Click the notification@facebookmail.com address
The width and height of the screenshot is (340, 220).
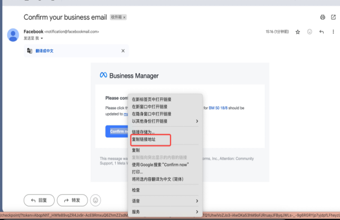(72, 32)
